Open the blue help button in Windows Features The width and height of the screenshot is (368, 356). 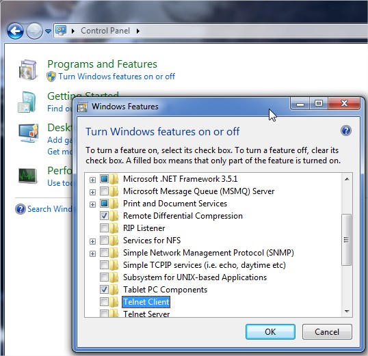pyautogui.click(x=346, y=131)
